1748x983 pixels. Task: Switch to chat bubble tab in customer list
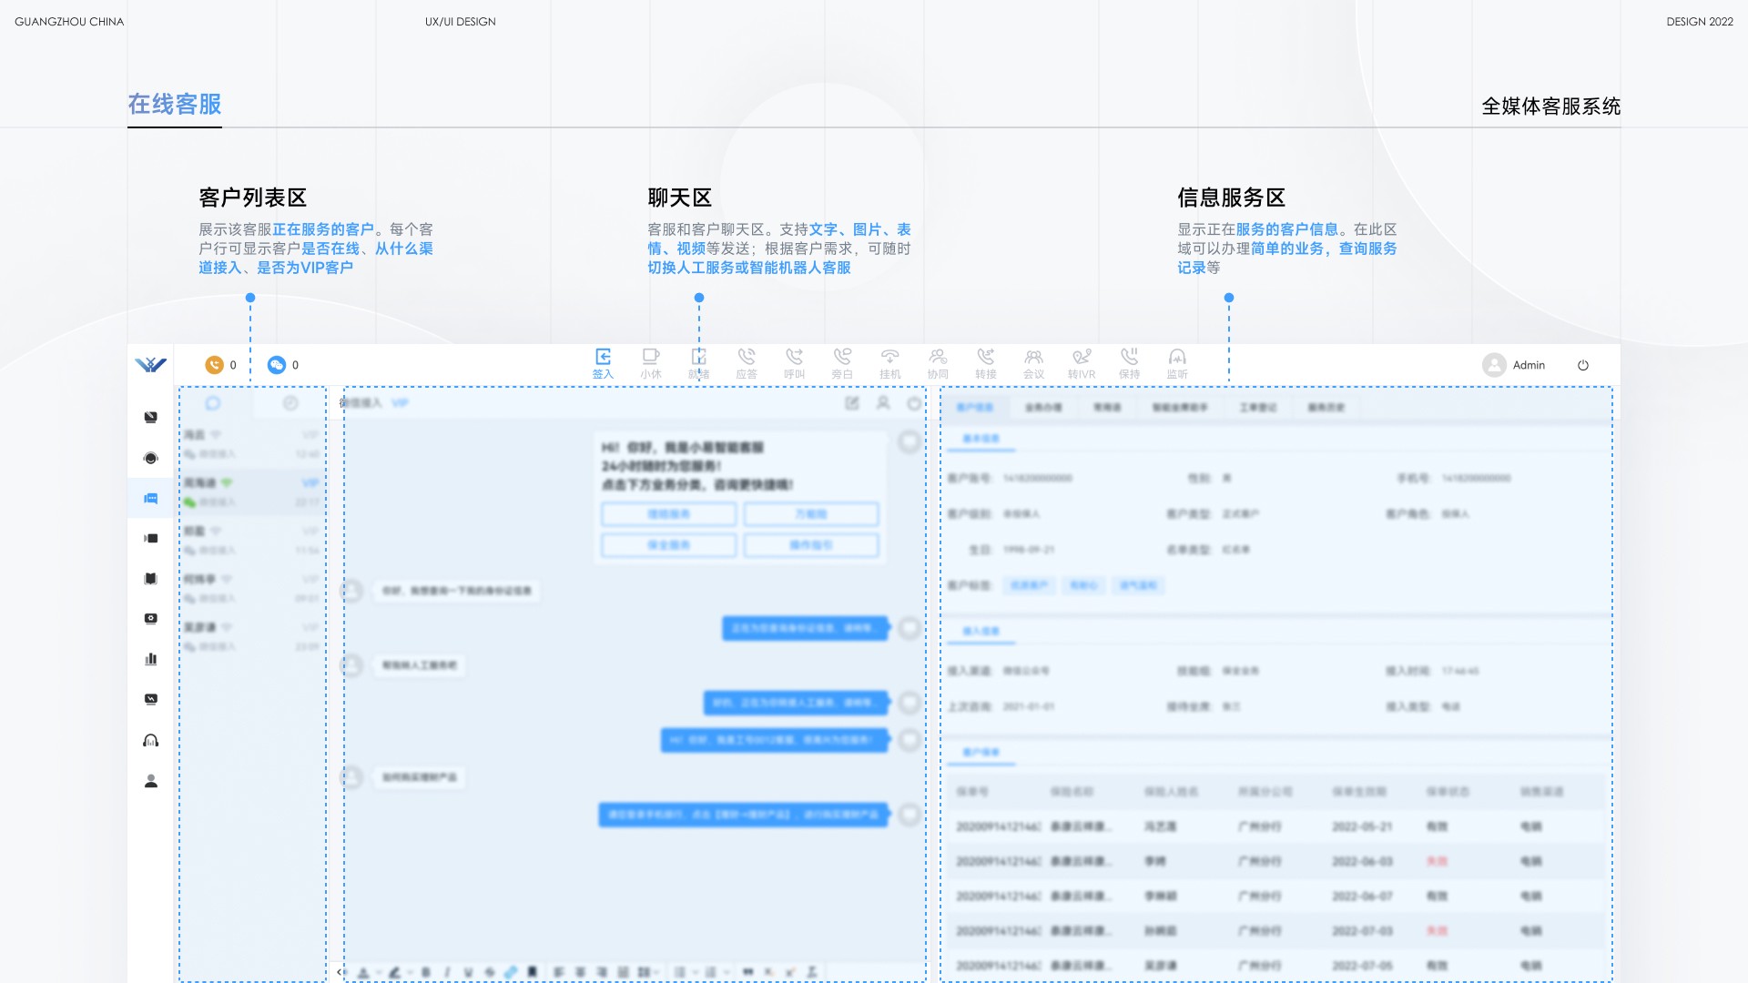pyautogui.click(x=213, y=403)
